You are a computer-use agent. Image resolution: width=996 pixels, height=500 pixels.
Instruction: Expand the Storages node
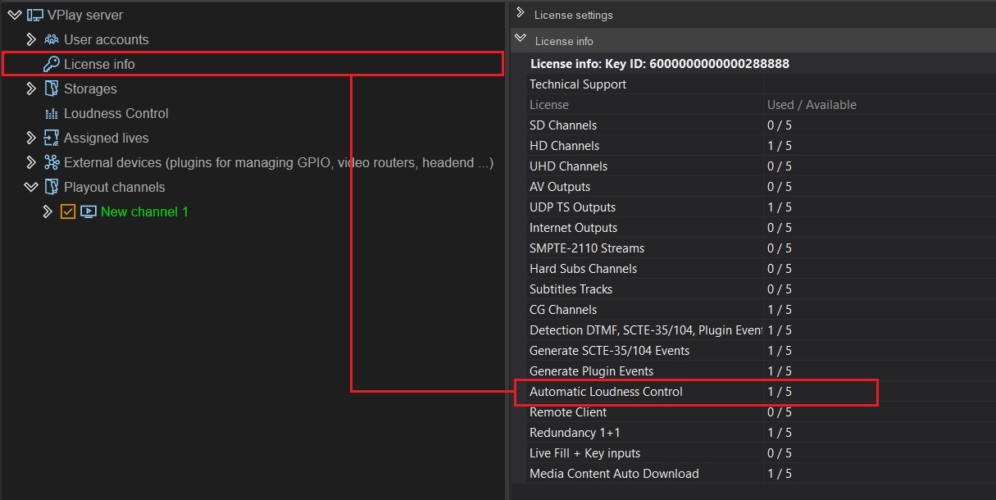[31, 89]
